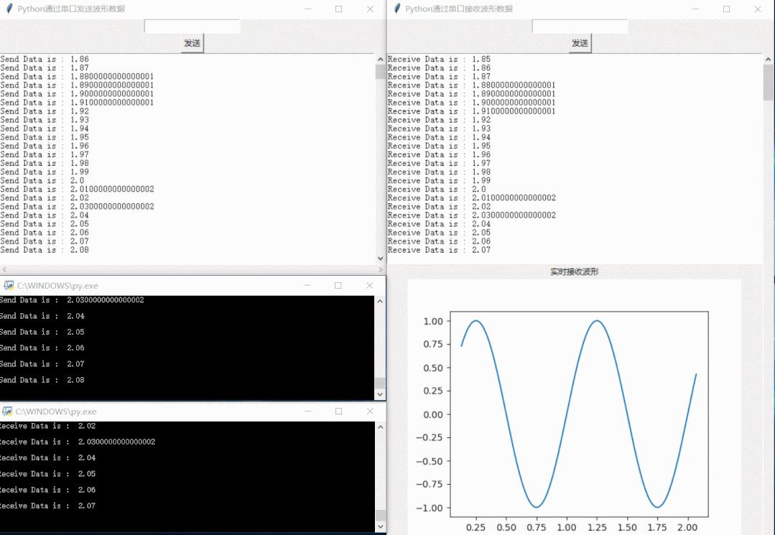Click the feather icon of the send-data window
The height and width of the screenshot is (535, 775).
pyautogui.click(x=9, y=9)
